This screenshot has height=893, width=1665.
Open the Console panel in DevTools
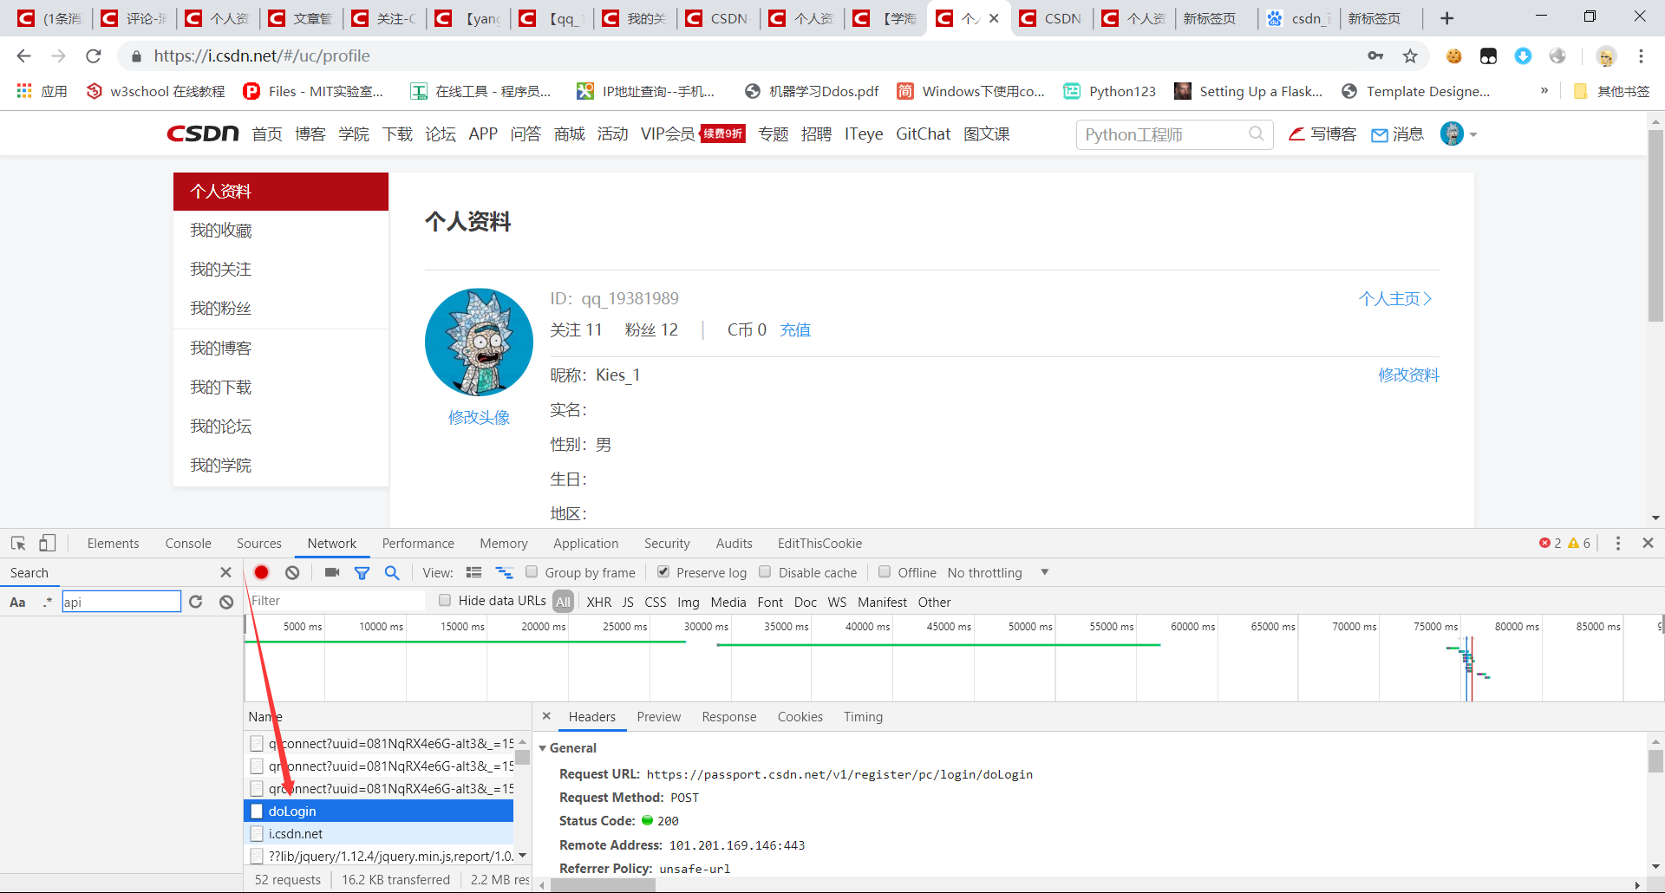coord(187,543)
